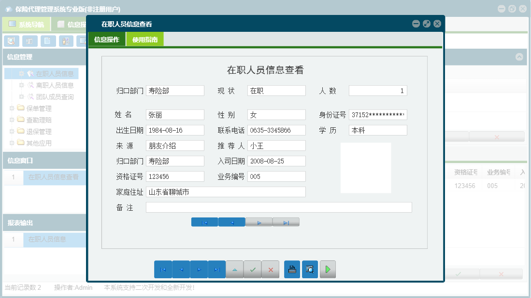Select 在职人员信息查看 under 信息窗口
This screenshot has width=531, height=298.
click(x=54, y=177)
